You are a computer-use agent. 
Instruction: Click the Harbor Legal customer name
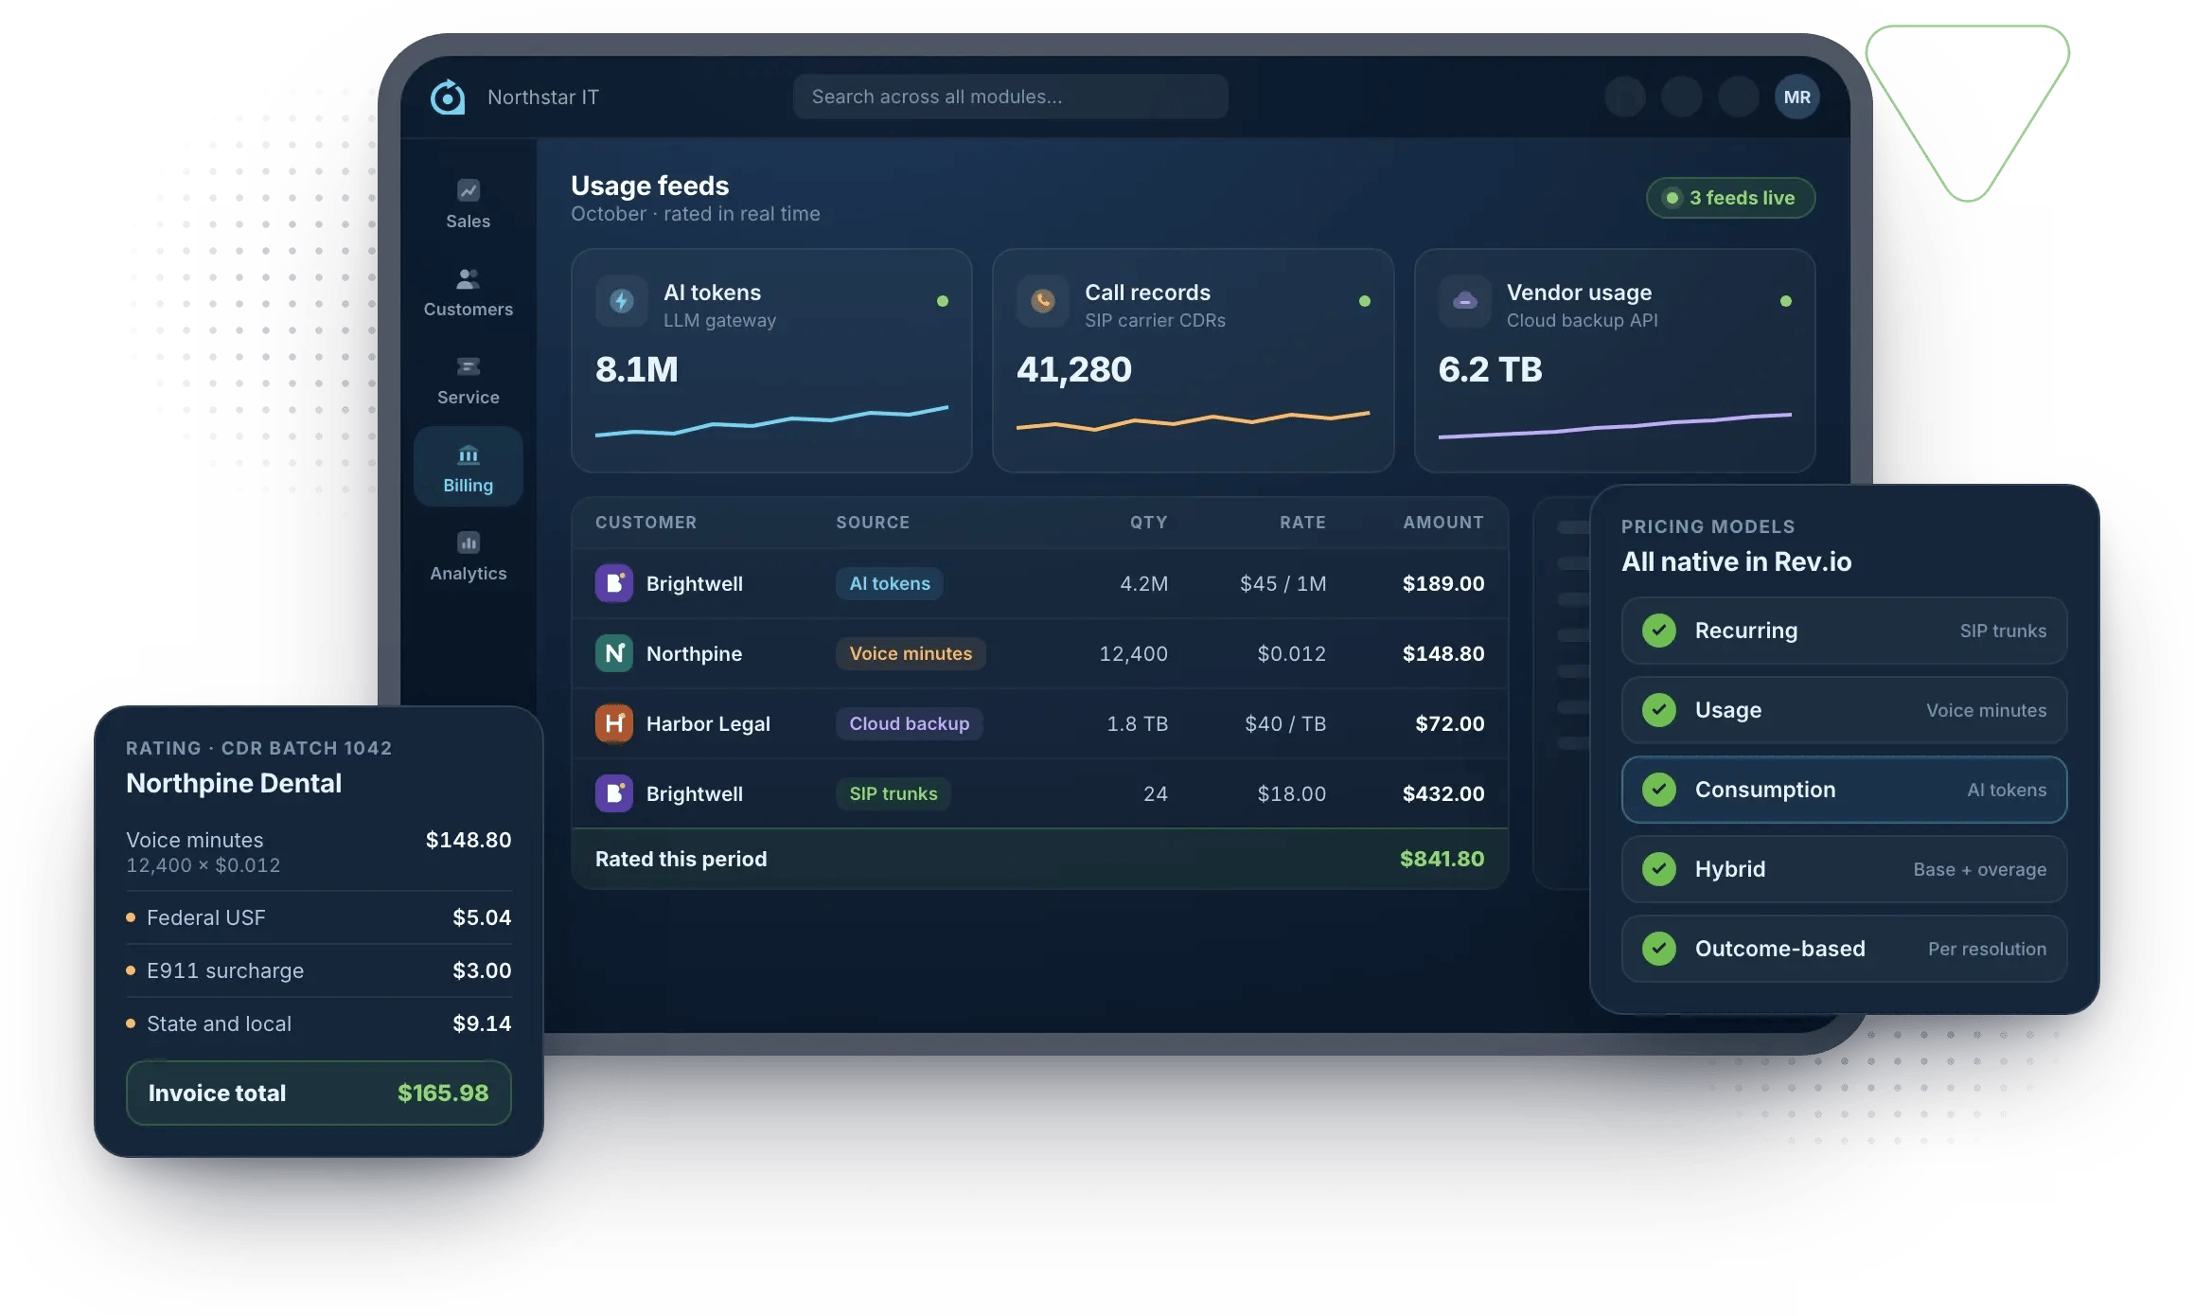[708, 723]
